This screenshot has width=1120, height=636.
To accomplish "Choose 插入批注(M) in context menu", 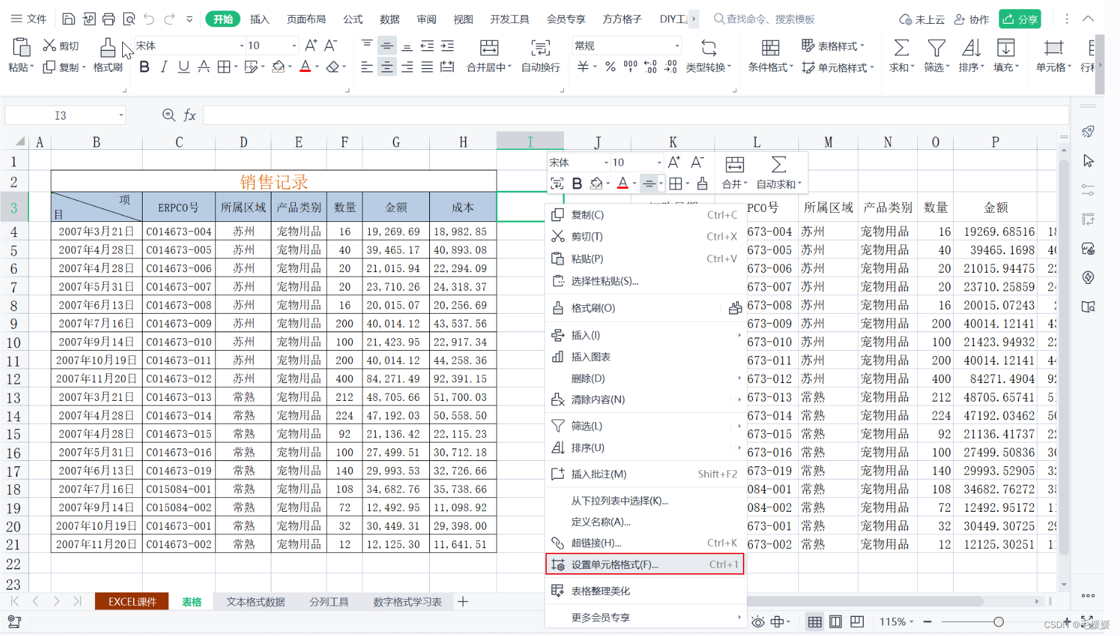I will coord(645,474).
